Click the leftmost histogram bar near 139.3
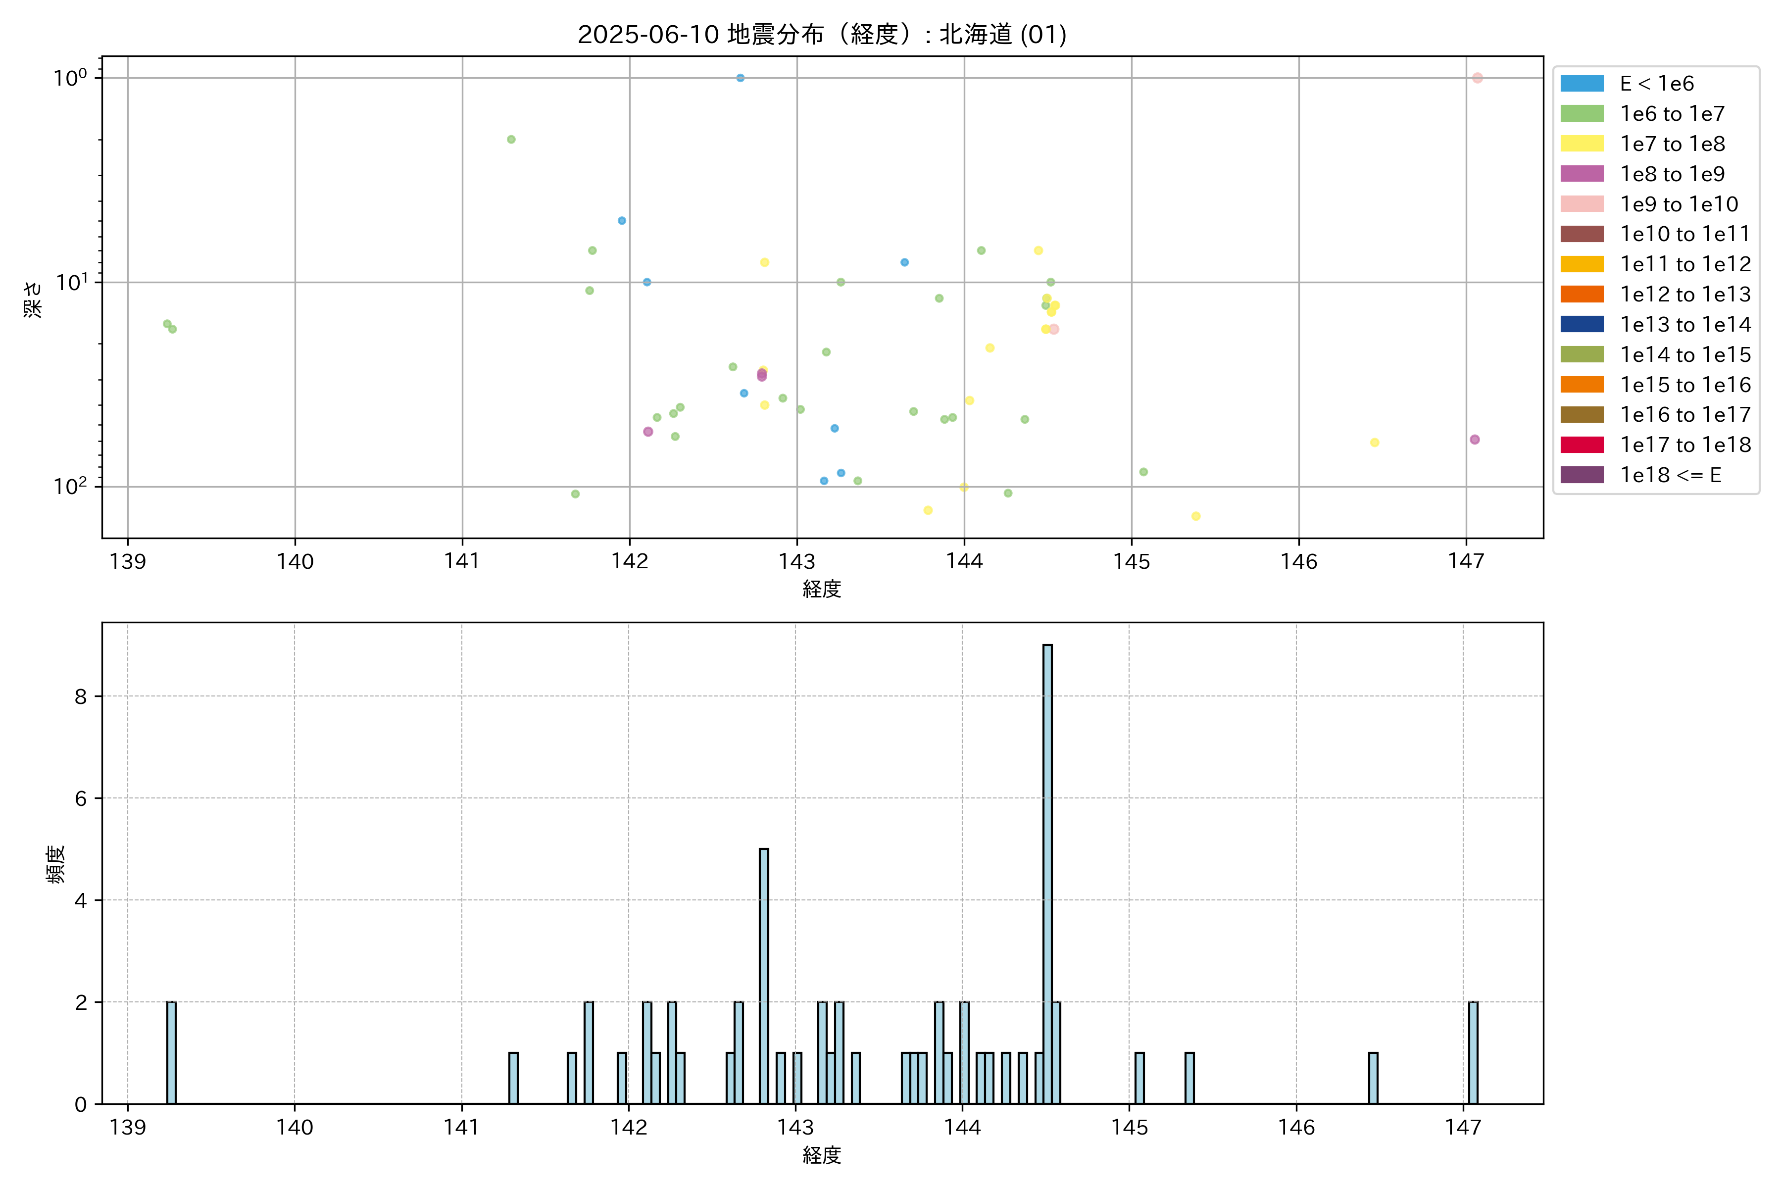The width and height of the screenshot is (1782, 1188). (x=171, y=1053)
